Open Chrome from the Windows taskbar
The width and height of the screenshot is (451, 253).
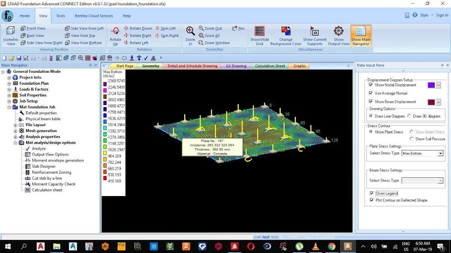pos(332,246)
